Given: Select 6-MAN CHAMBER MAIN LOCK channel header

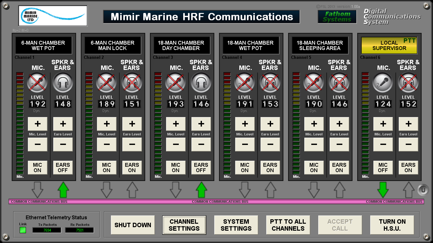Looking at the screenshot, I should tap(113, 46).
